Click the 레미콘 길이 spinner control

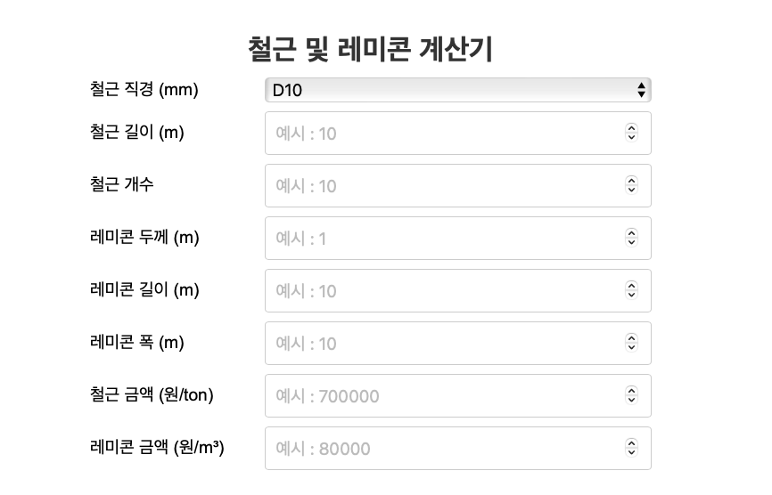tap(631, 291)
